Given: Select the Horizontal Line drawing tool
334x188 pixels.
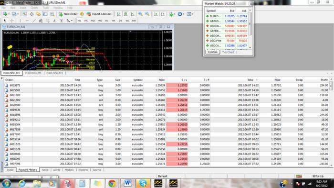Looking at the screenshot, I should click(27, 21).
